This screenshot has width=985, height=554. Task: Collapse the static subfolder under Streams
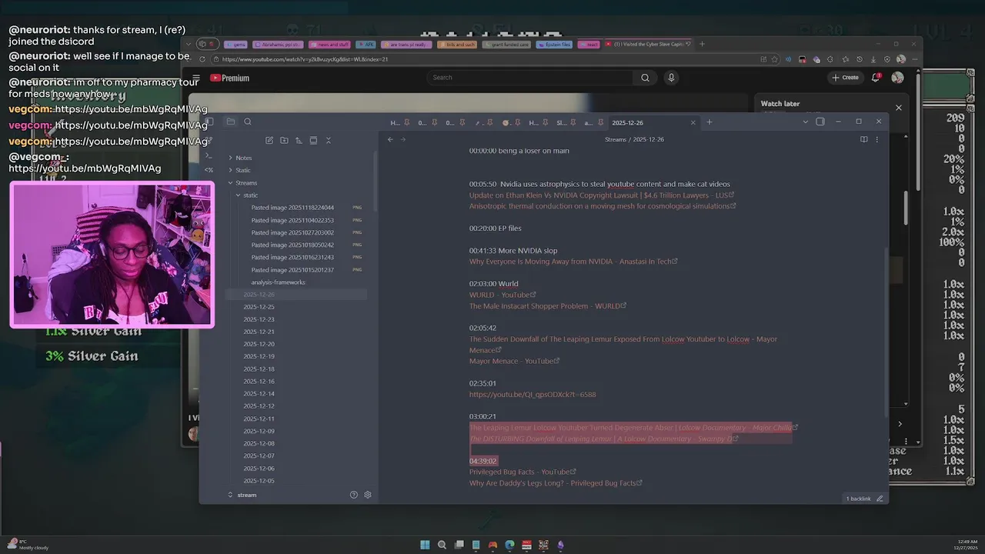coord(251,195)
